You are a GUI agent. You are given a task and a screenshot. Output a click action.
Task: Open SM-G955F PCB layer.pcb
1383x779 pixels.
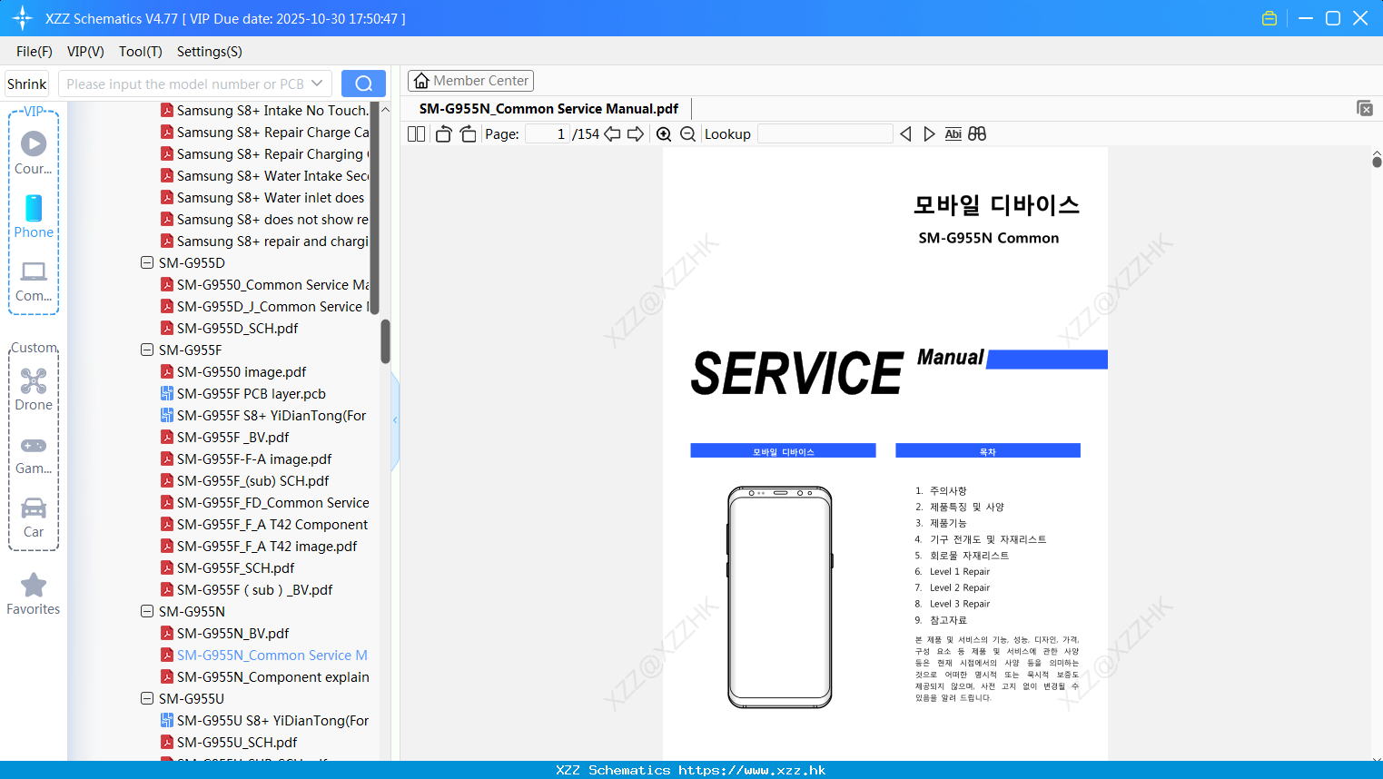click(x=251, y=393)
